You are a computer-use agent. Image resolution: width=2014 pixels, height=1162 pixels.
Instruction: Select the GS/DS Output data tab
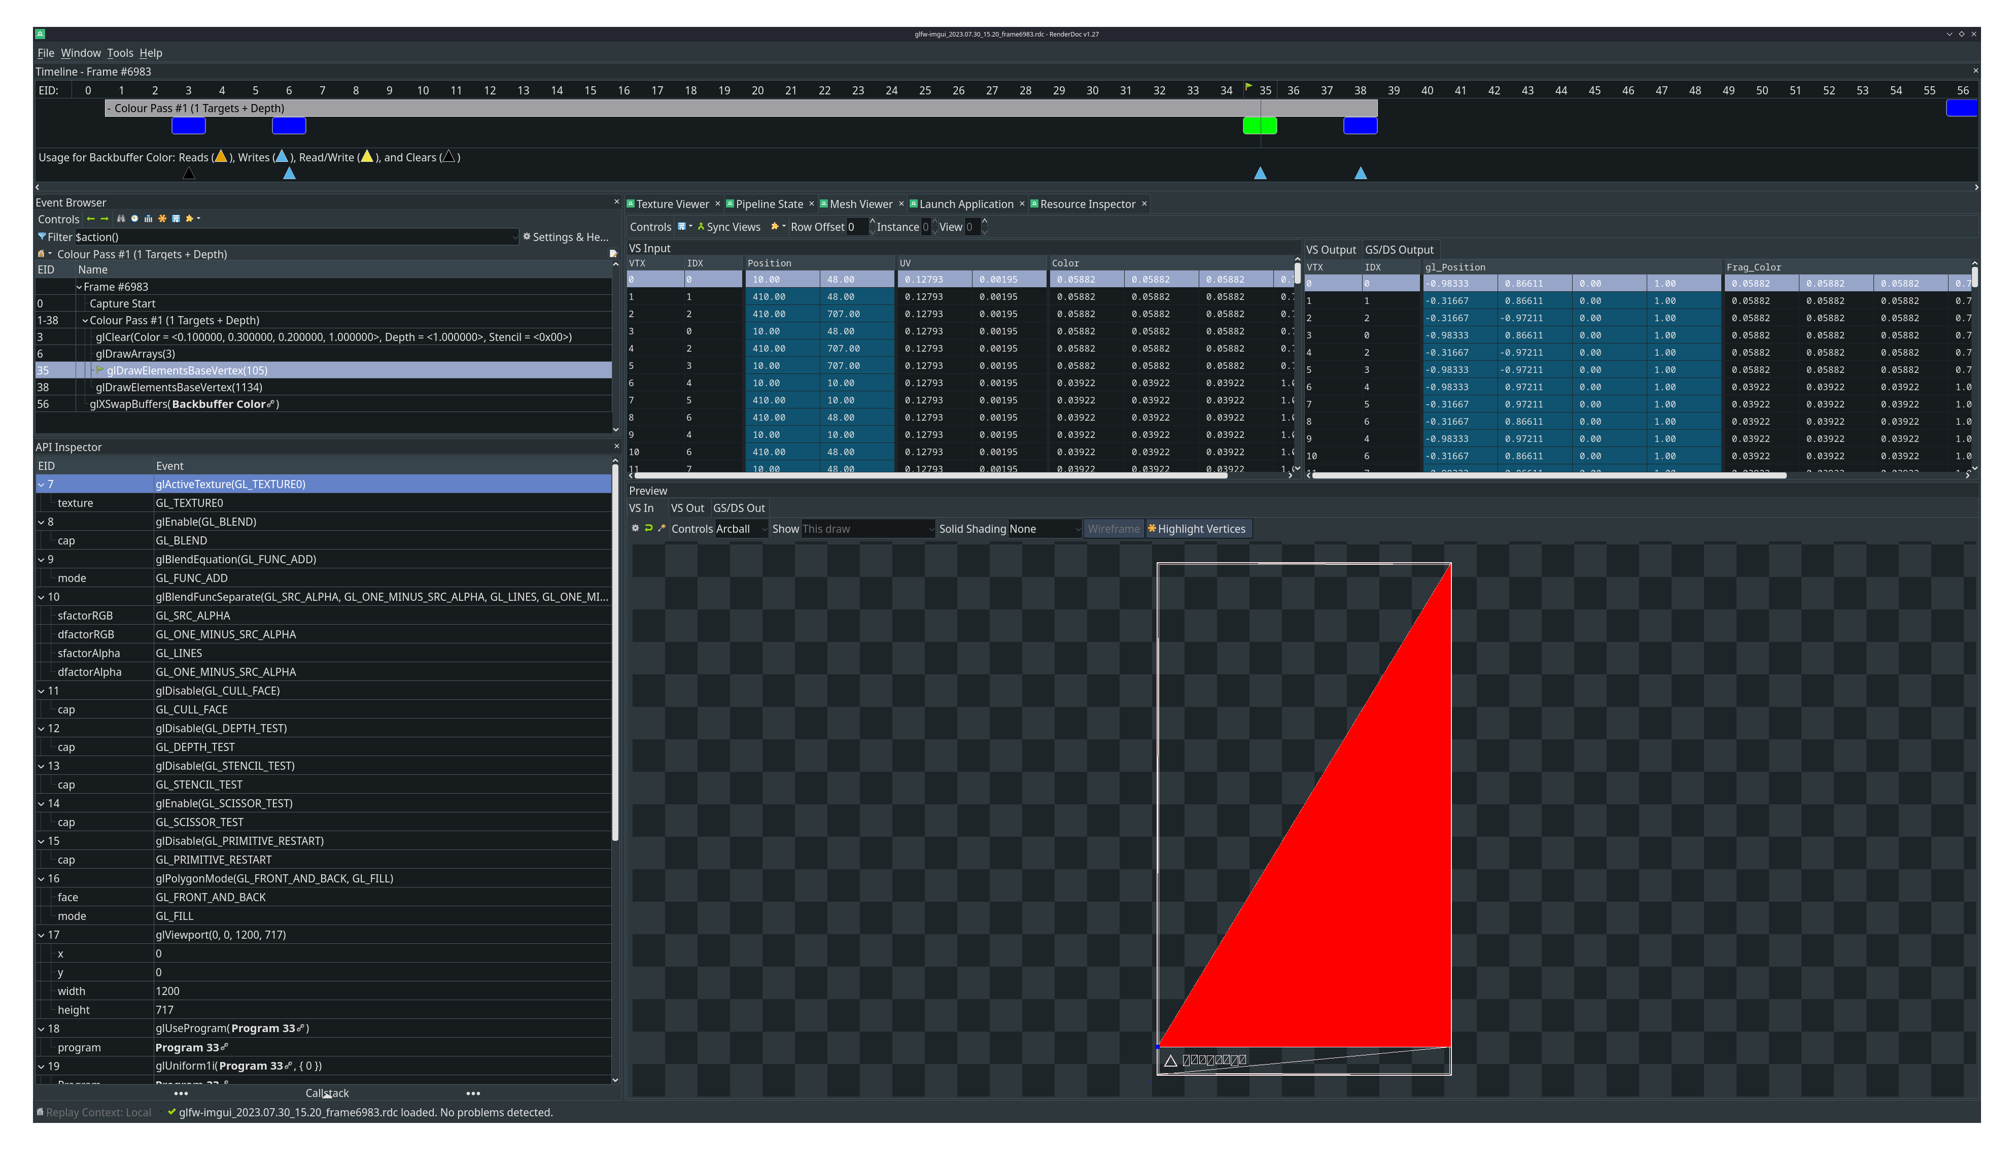tap(1399, 250)
